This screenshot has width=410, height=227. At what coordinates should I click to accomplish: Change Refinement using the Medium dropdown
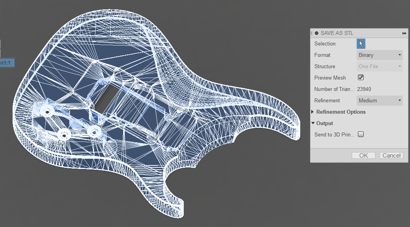(379, 100)
